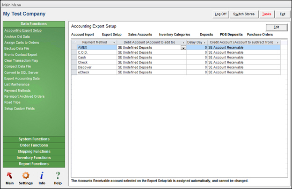Open the Archive Old Data link
This screenshot has height=189, width=292.
click(x=17, y=36)
